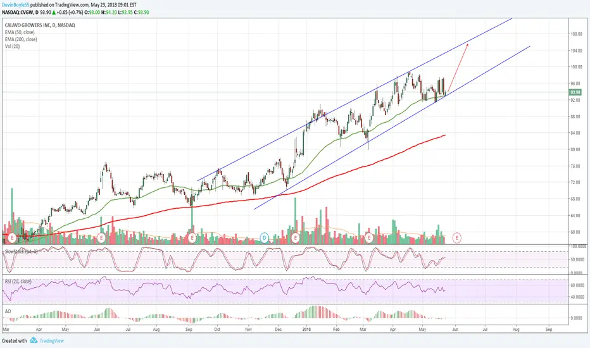Click the 40.0000 RSI scale value
590x348 pixels.
coord(579,297)
